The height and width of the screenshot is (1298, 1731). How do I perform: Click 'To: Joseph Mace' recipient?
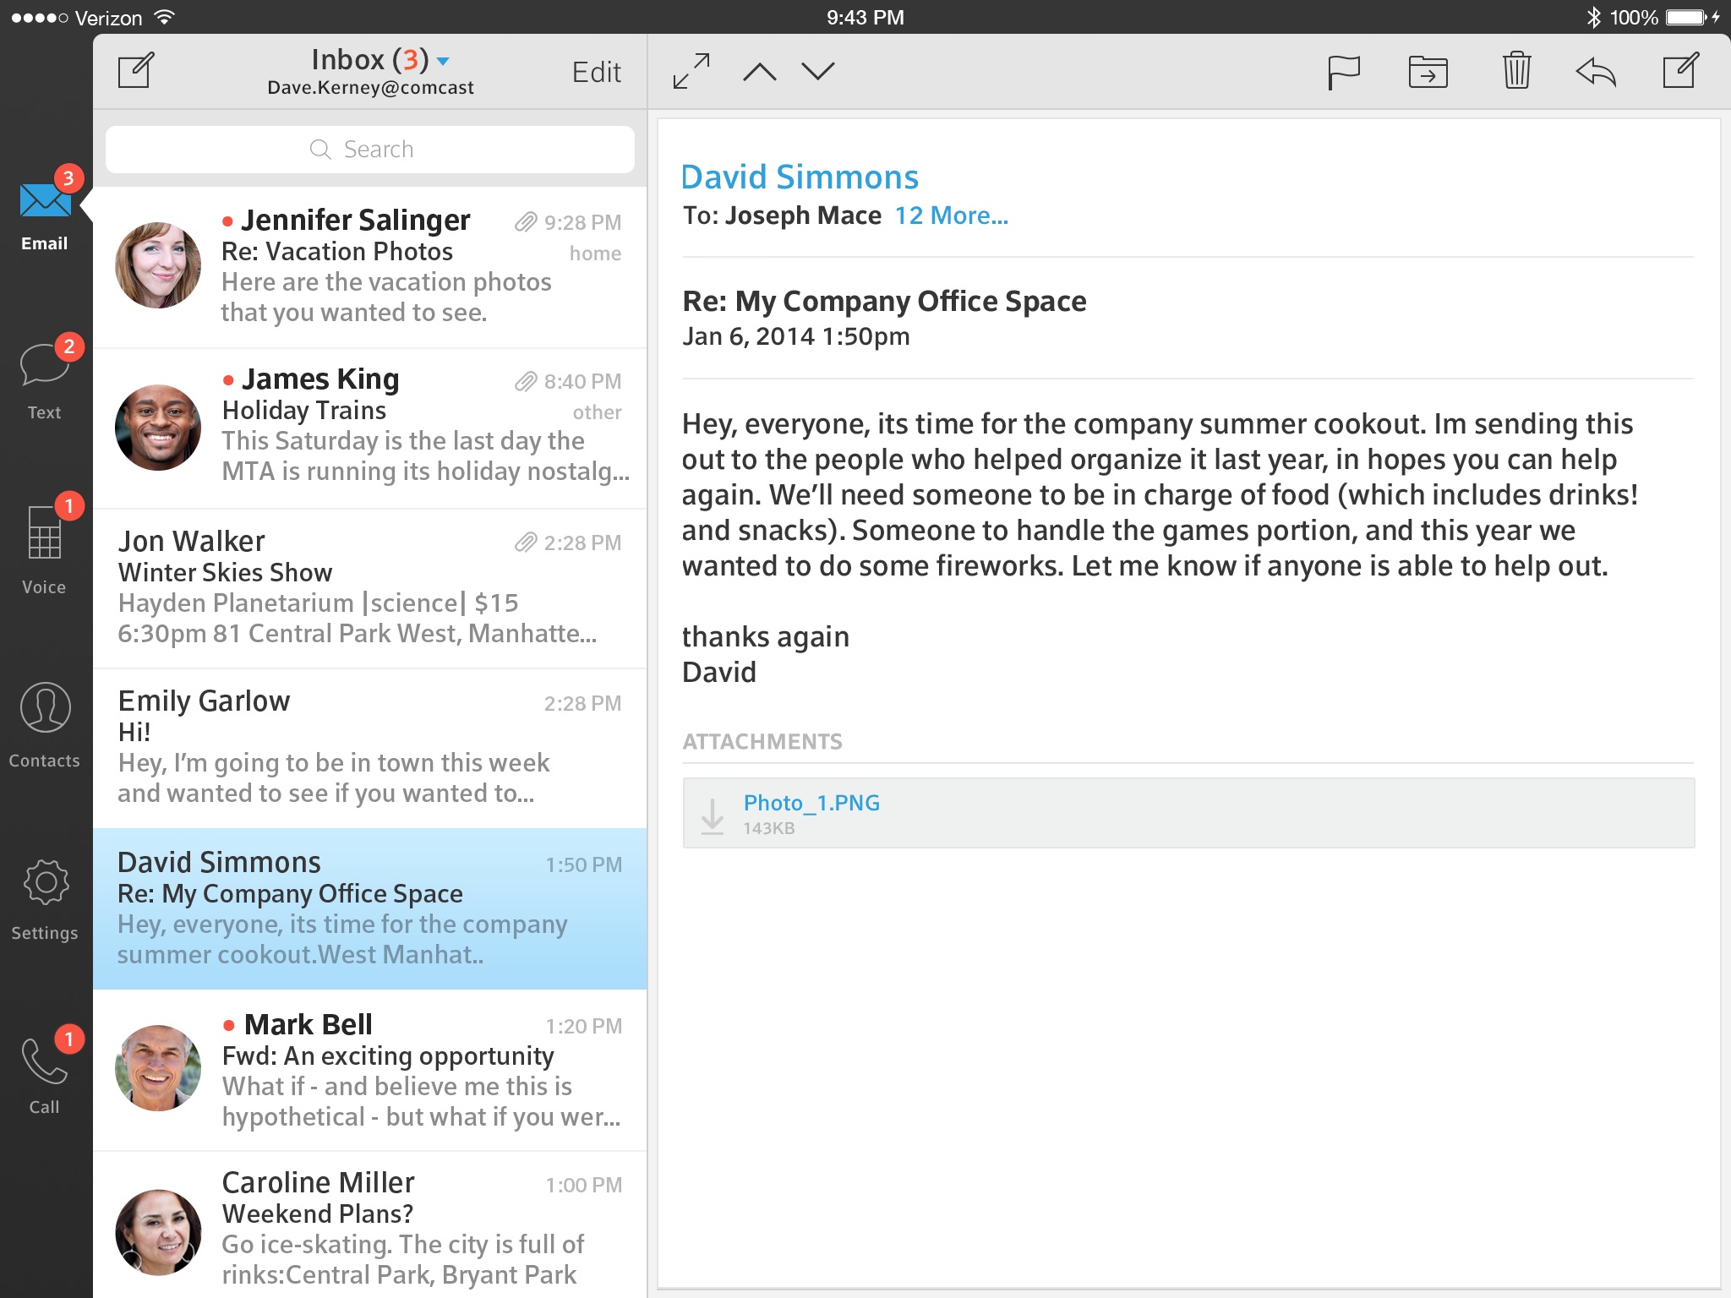coord(782,215)
